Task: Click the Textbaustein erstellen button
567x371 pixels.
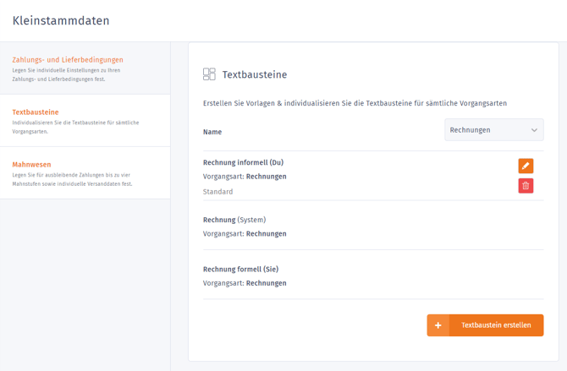Action: tap(485, 325)
